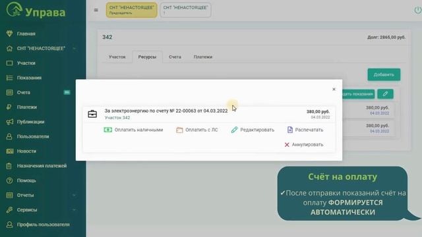Image resolution: width=422 pixels, height=237 pixels.
Task: Click the Отчеты sidebar icon
Action: pyautogui.click(x=9, y=195)
